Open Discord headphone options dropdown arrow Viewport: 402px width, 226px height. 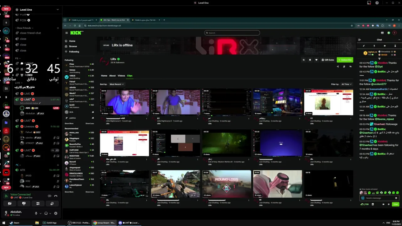(50, 213)
